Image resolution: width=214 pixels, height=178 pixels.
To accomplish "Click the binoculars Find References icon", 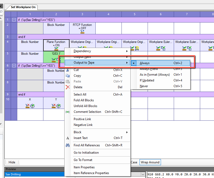I will point(68,145).
